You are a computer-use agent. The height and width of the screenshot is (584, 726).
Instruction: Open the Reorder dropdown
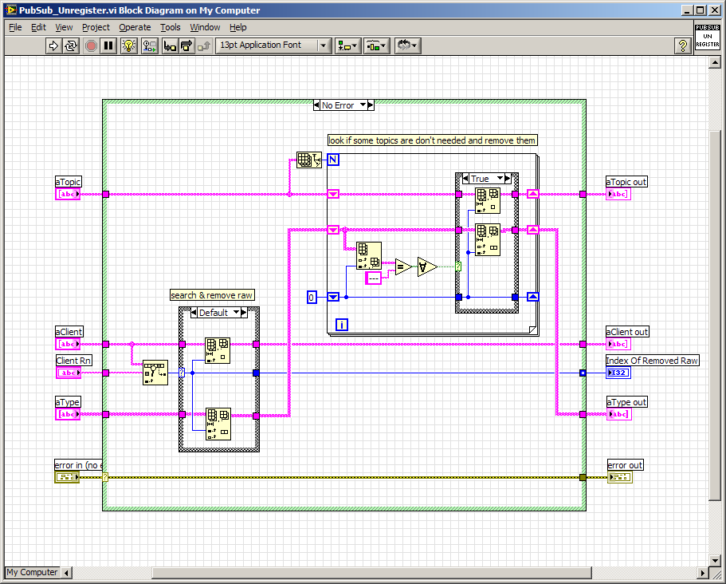tap(408, 45)
